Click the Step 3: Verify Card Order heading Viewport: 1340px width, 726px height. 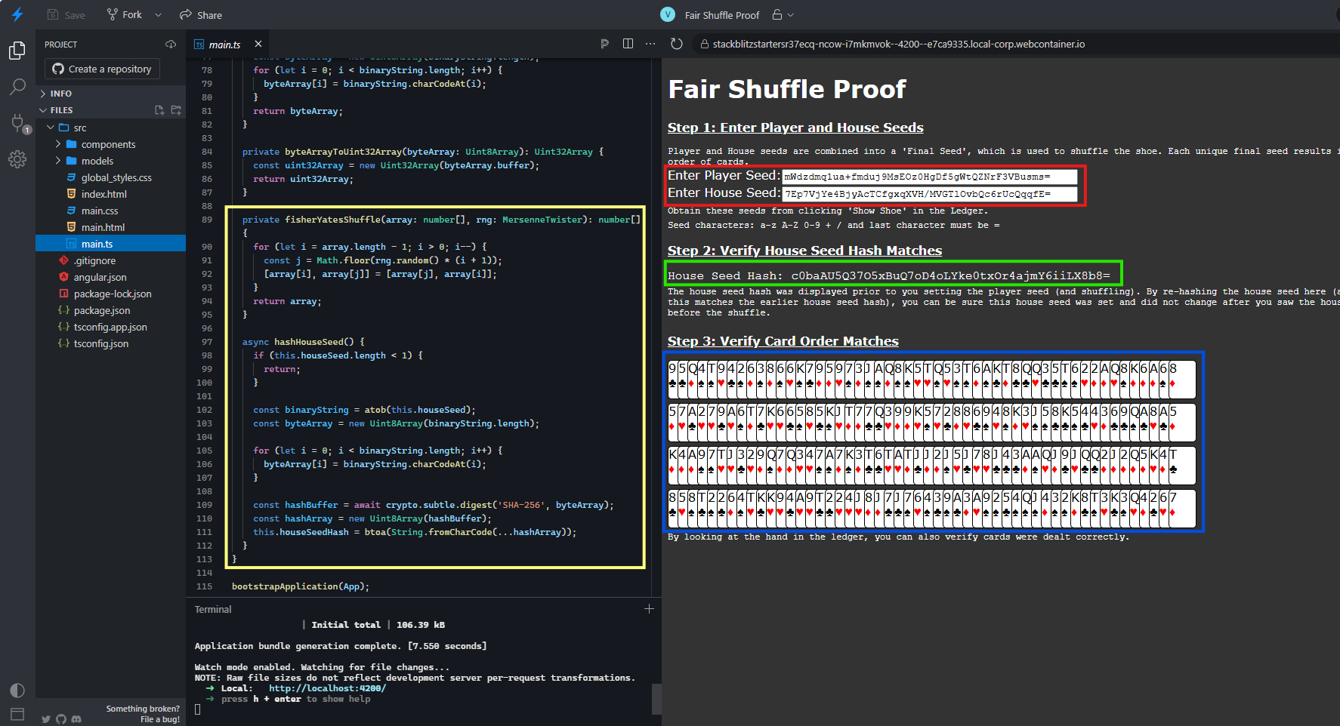[x=783, y=341]
